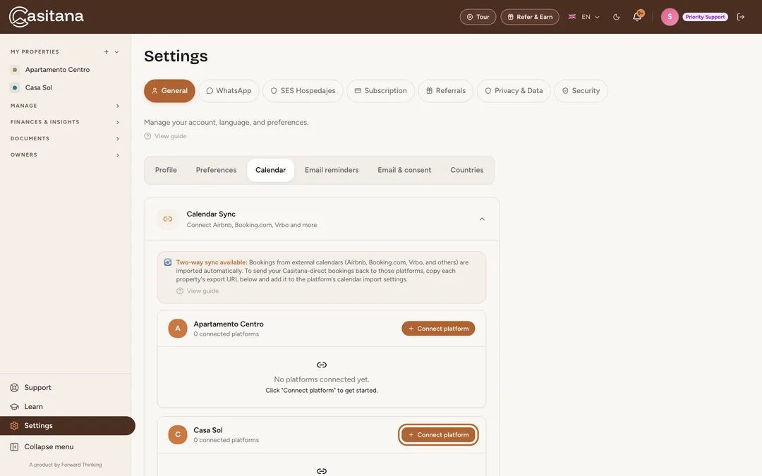Viewport: 762px width, 476px height.
Task: Switch to the WhatsApp tab
Action: pyautogui.click(x=229, y=91)
